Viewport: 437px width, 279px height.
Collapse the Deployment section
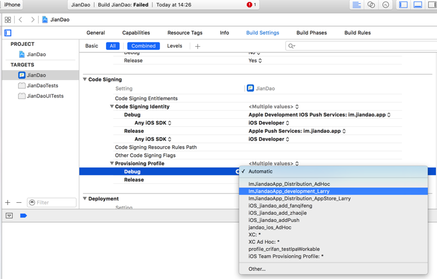click(85, 198)
